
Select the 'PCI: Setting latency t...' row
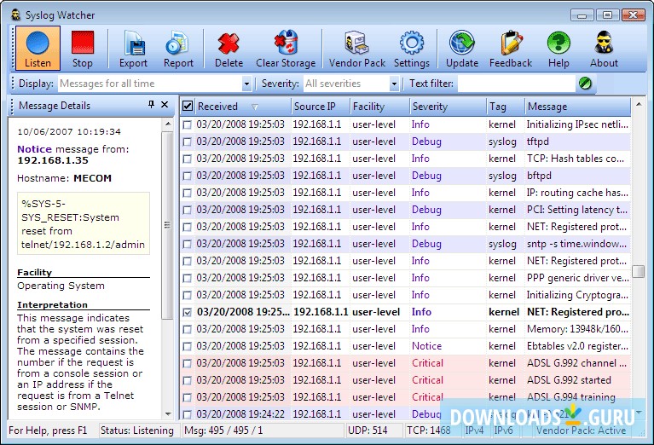(405, 210)
